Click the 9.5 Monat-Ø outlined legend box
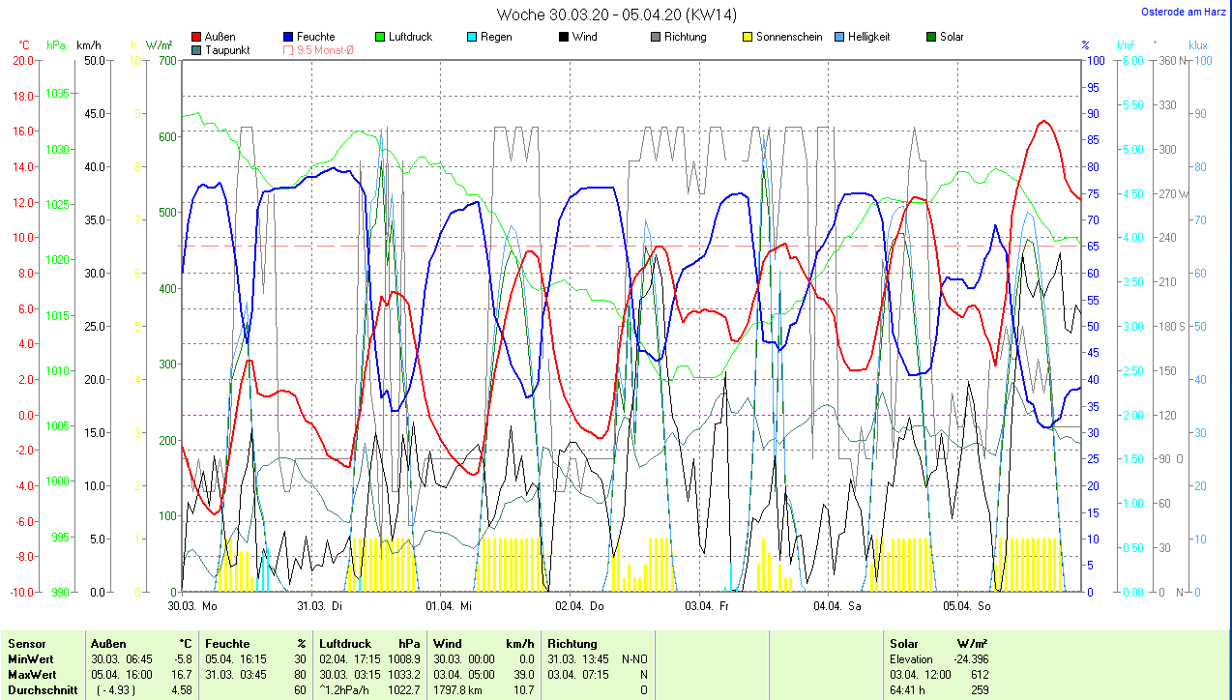Screen dimensions: 1232x700 288,49
